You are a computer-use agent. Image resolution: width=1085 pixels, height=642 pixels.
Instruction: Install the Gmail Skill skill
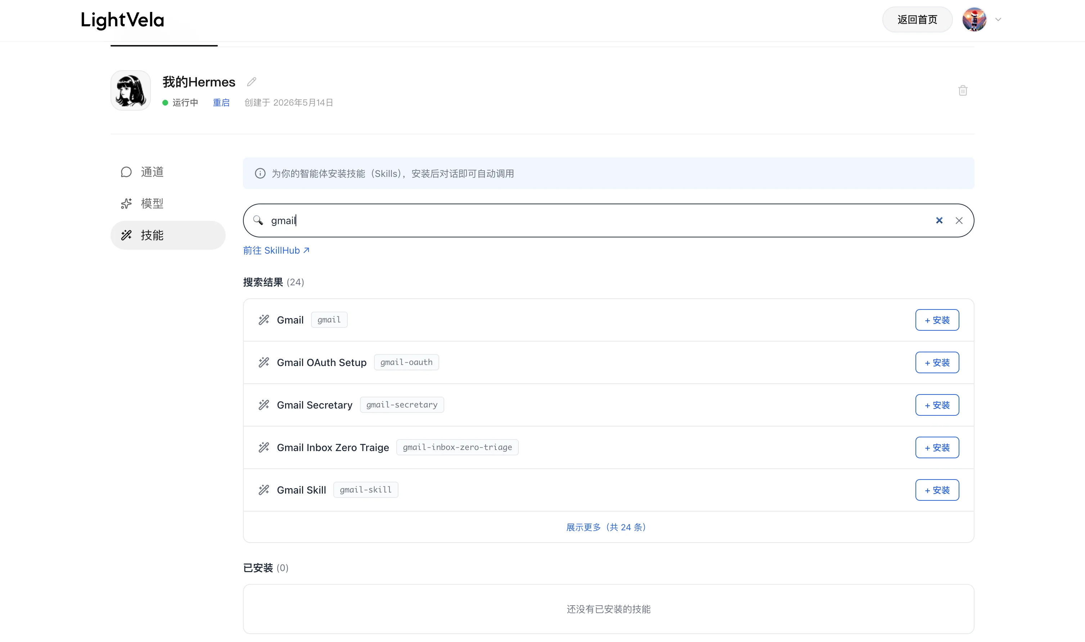coord(937,490)
